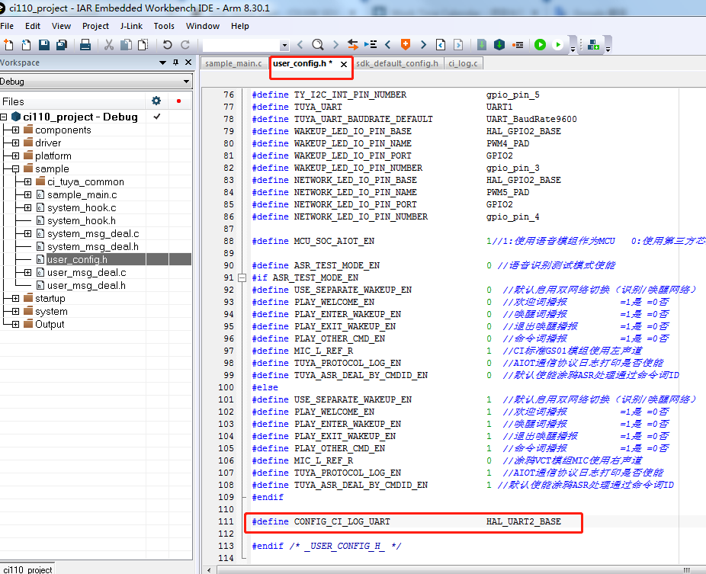
Task: Expand the Output folder
Action: 16,324
